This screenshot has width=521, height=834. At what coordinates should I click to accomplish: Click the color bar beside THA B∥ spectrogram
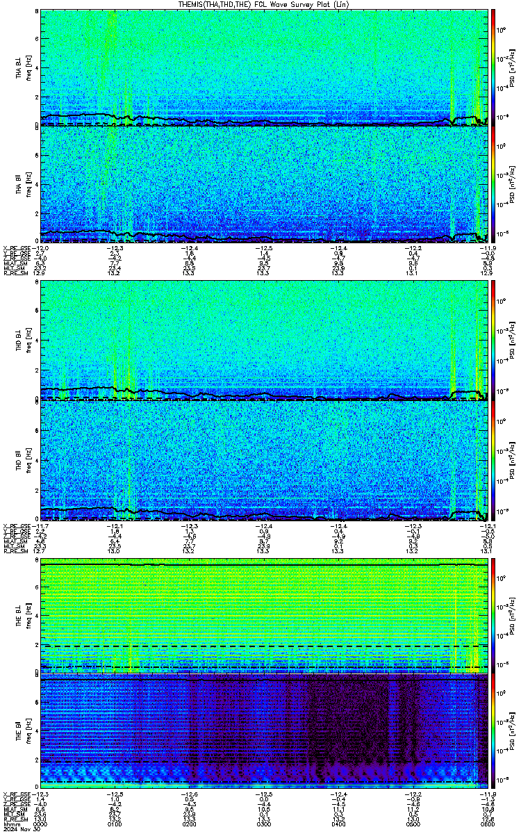click(x=493, y=184)
